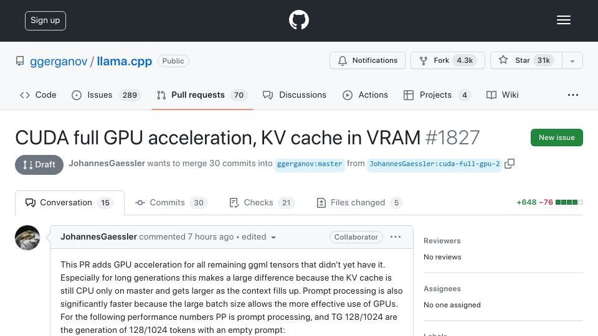
Task: Click the New issue button
Action: click(x=556, y=138)
